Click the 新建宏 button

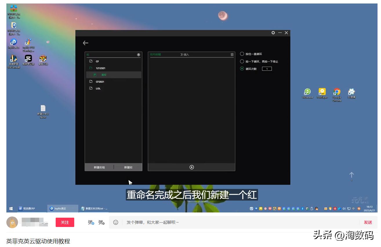click(128, 167)
